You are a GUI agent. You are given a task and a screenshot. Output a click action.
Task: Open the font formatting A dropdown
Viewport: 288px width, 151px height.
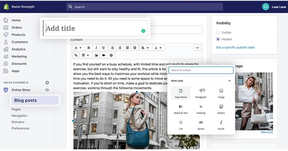pyautogui.click(x=78, y=48)
